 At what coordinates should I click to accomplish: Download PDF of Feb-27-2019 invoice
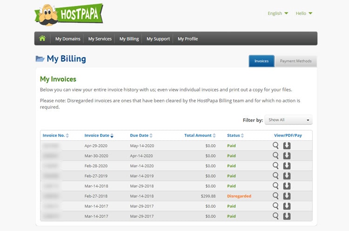[287, 176]
